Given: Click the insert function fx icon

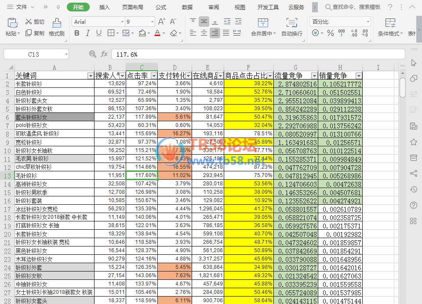Looking at the screenshot, I should (x=104, y=54).
